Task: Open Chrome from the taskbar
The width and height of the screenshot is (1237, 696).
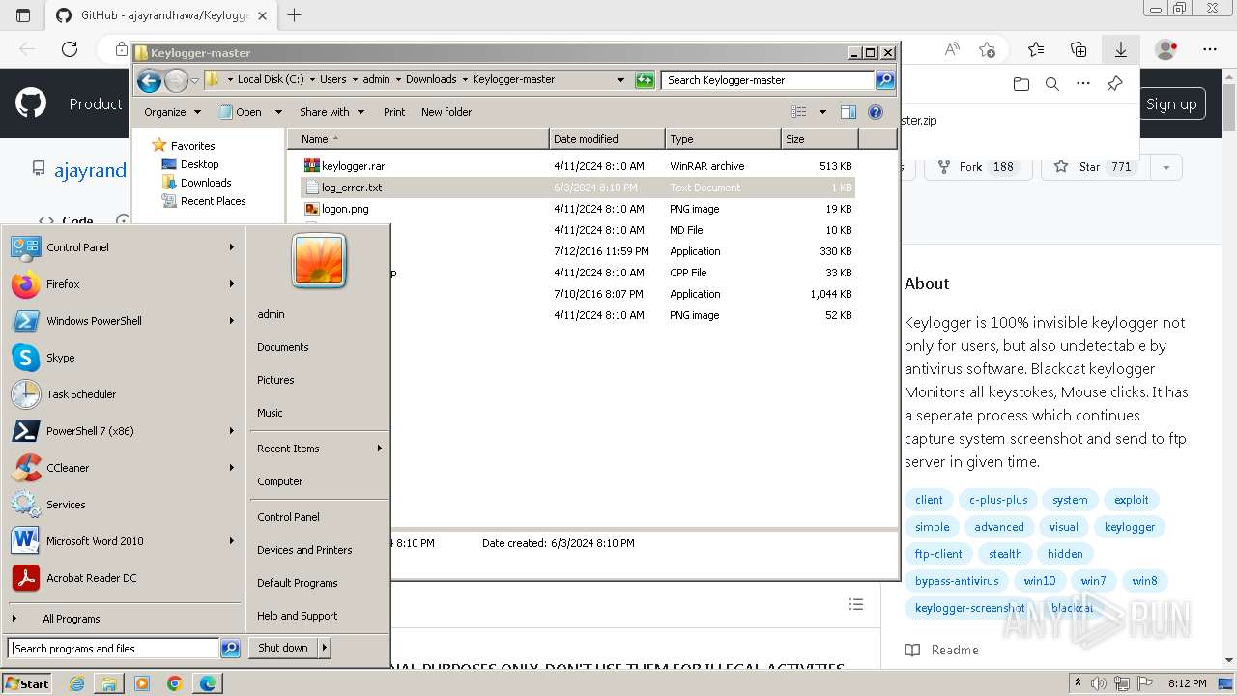Action: [175, 683]
